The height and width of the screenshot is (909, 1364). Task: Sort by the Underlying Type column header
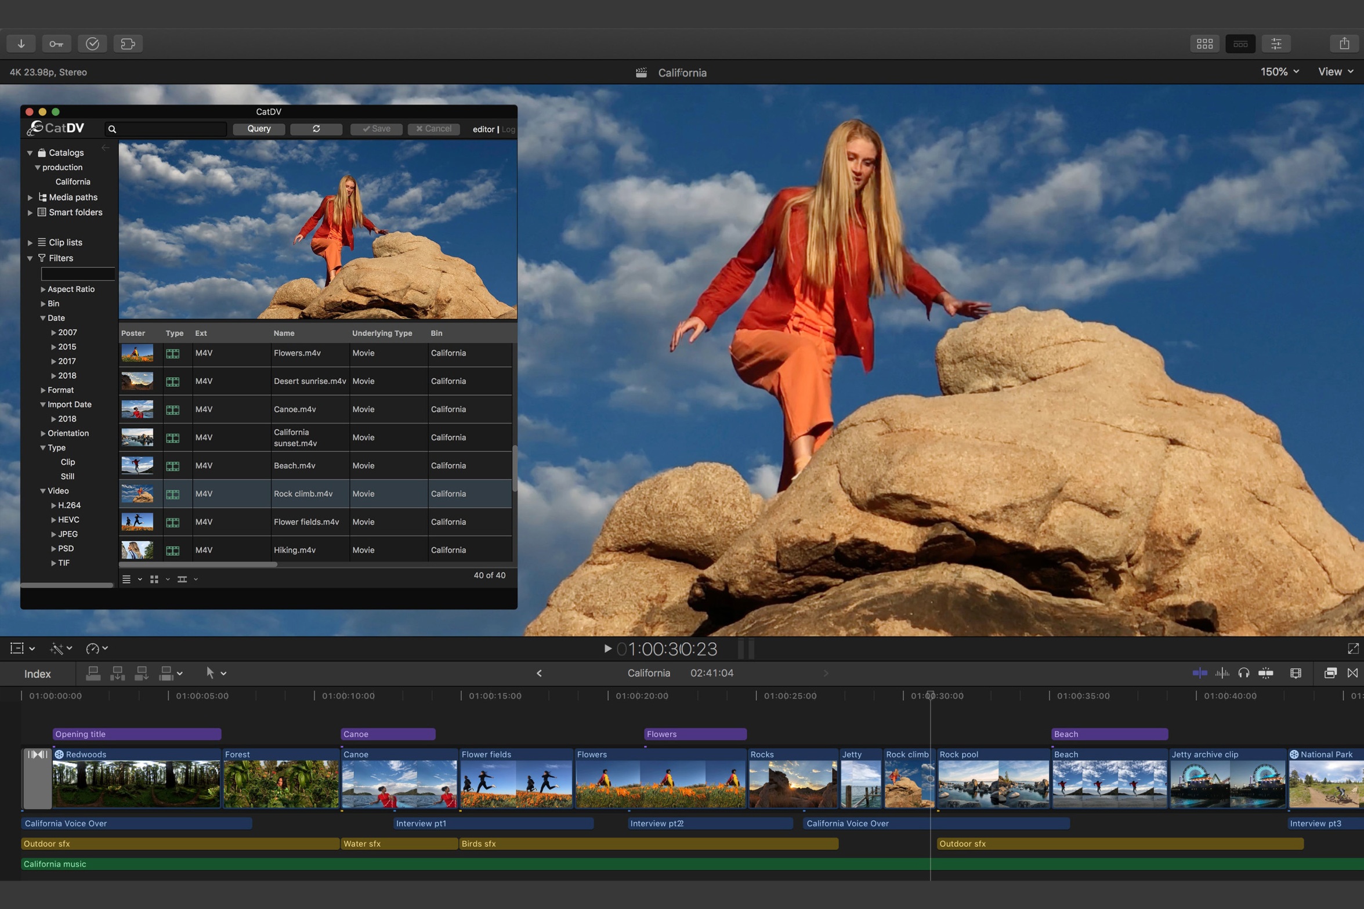tap(382, 333)
